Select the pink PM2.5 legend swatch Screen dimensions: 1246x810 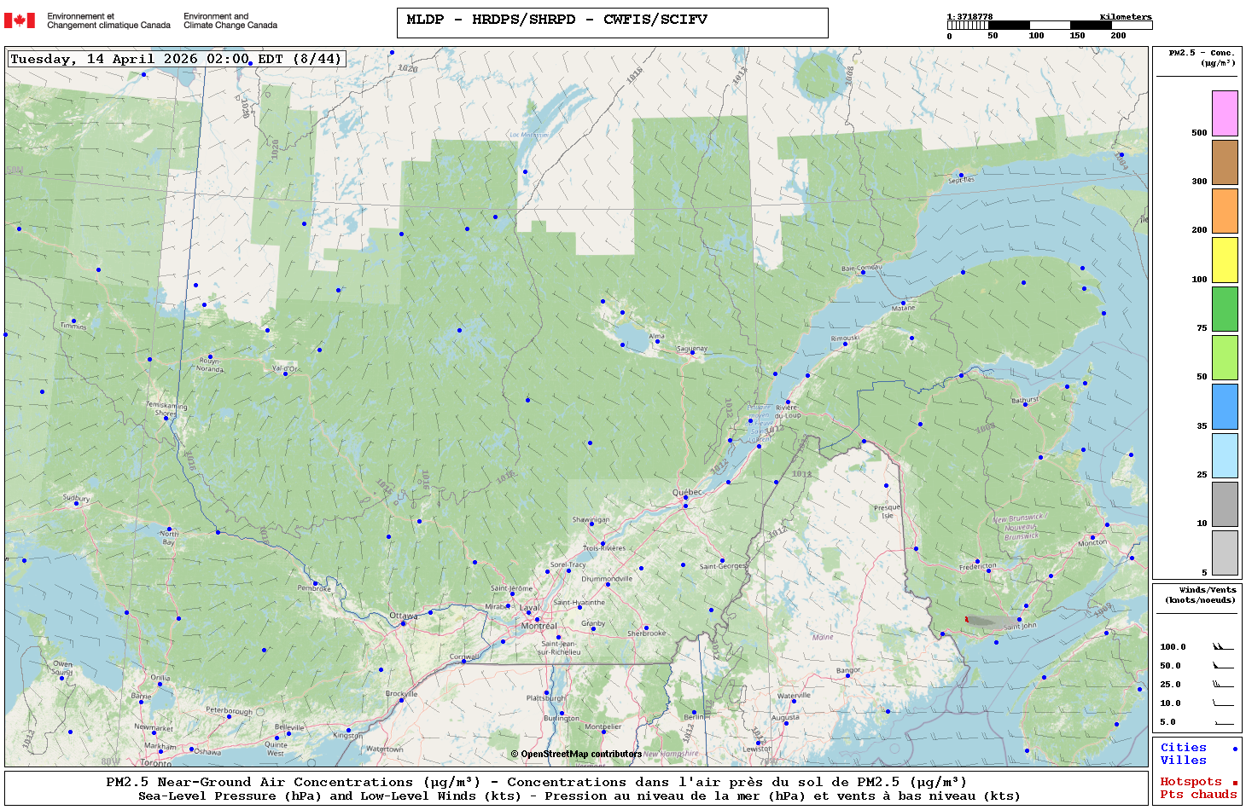point(1225,113)
